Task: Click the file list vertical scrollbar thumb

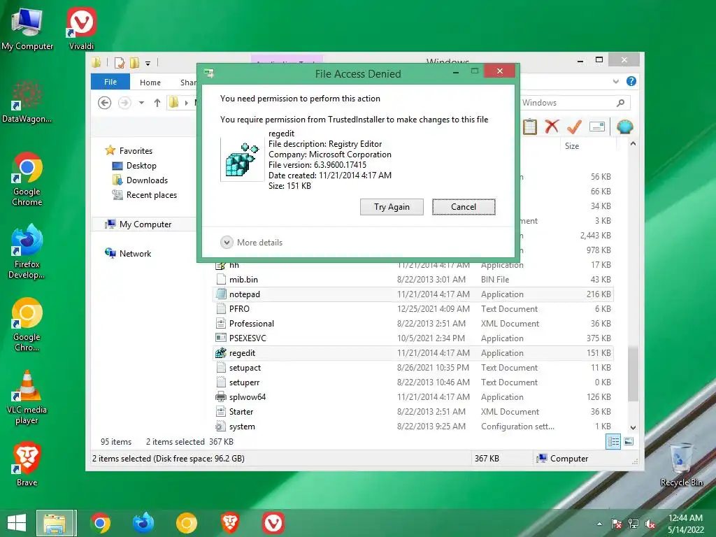Action: pos(633,374)
